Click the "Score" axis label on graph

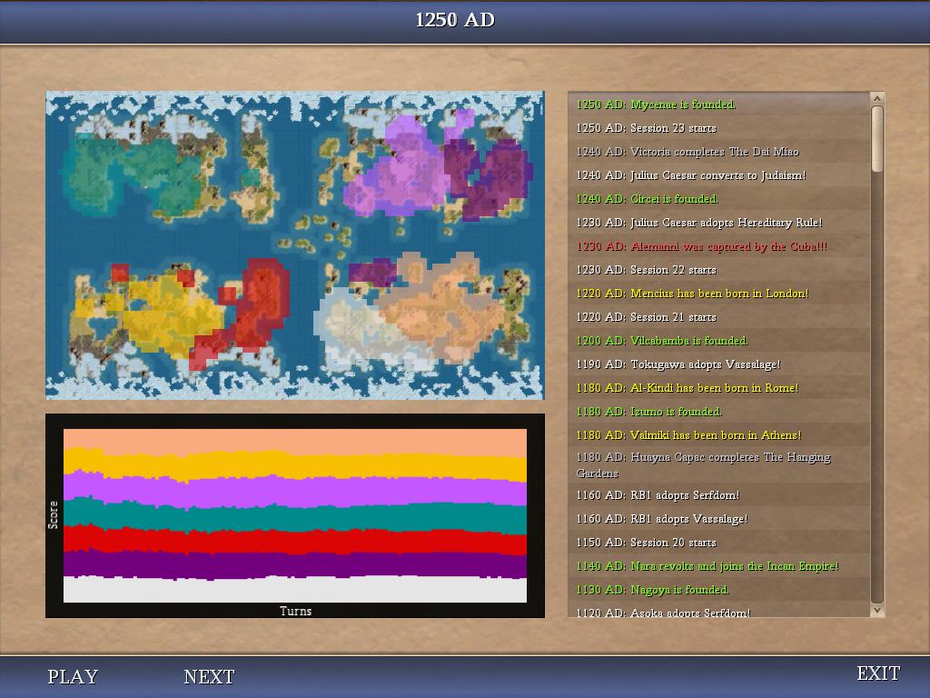[54, 514]
